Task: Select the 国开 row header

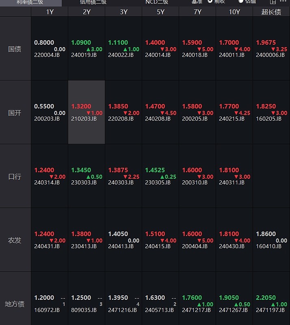Action: [x=15, y=113]
